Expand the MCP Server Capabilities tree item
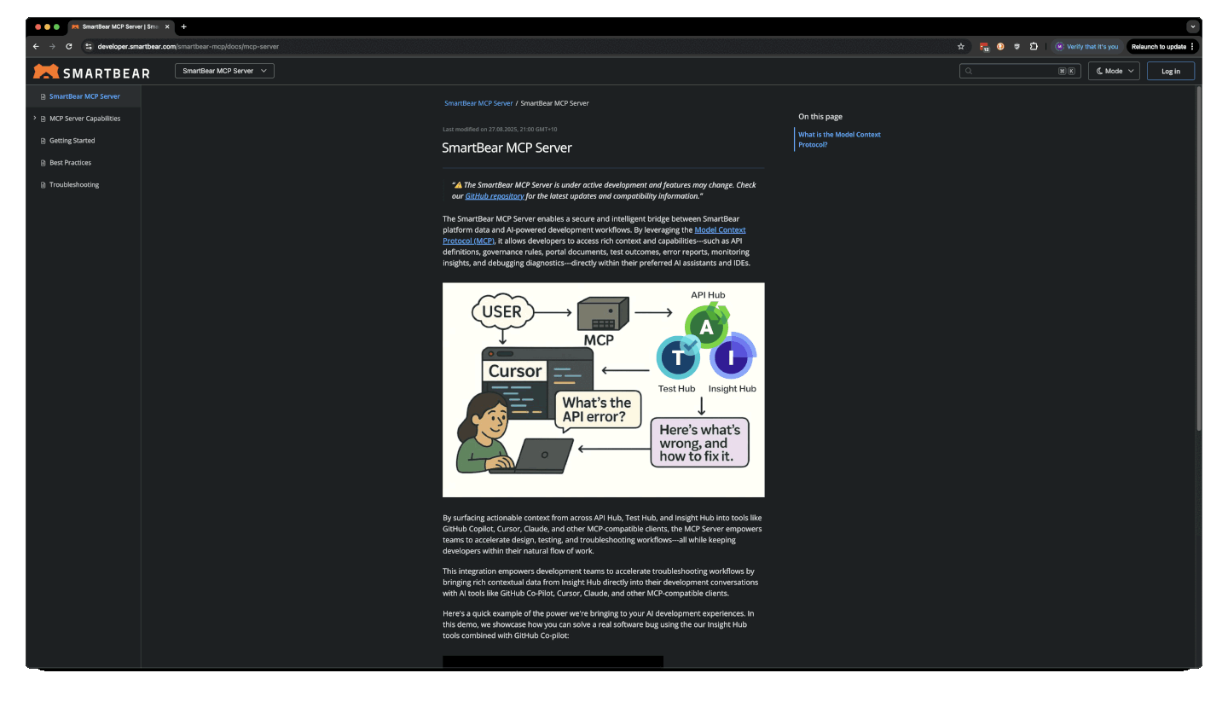 pos(35,119)
